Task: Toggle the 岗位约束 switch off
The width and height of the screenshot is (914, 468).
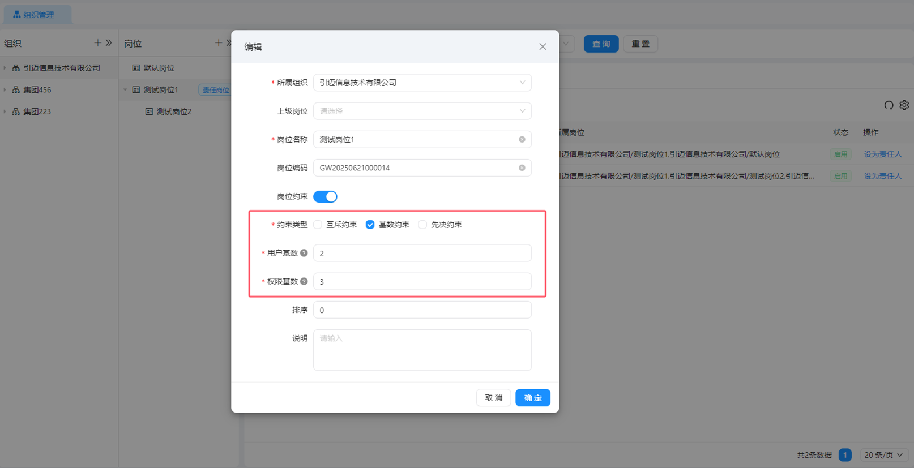Action: pyautogui.click(x=325, y=196)
